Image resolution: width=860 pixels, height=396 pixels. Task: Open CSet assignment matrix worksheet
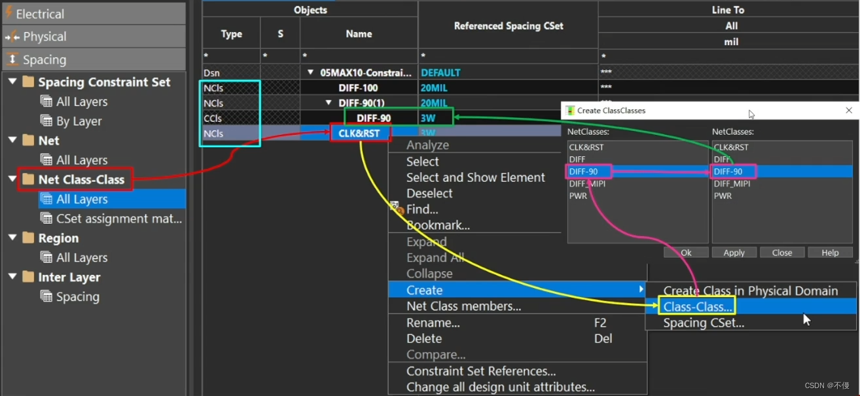click(119, 219)
